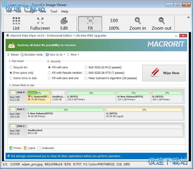193x169 pixels.
Task: Open the More dropdown menu
Action: tap(73, 55)
